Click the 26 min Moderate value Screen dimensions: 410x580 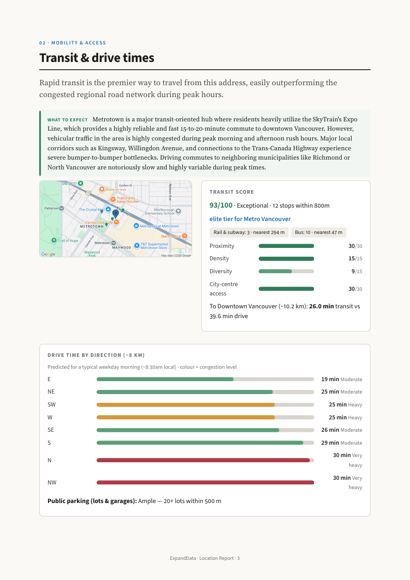tap(342, 430)
